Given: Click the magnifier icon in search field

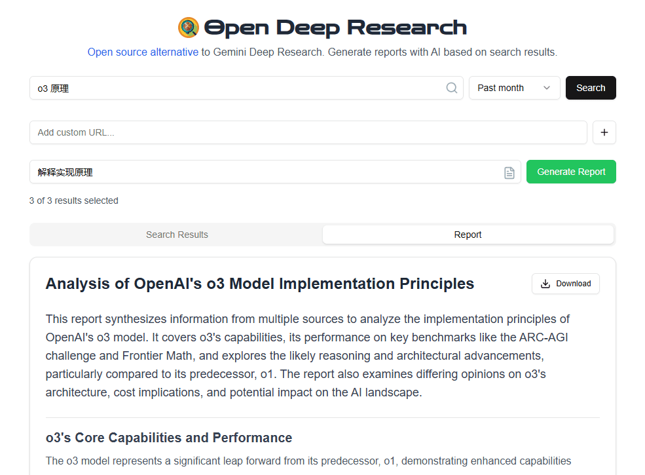Looking at the screenshot, I should tap(452, 88).
